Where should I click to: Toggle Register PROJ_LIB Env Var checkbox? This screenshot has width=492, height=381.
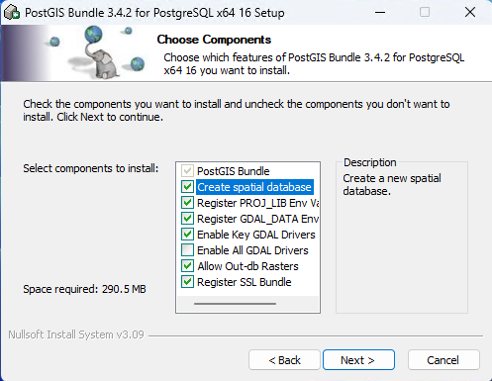click(x=187, y=203)
